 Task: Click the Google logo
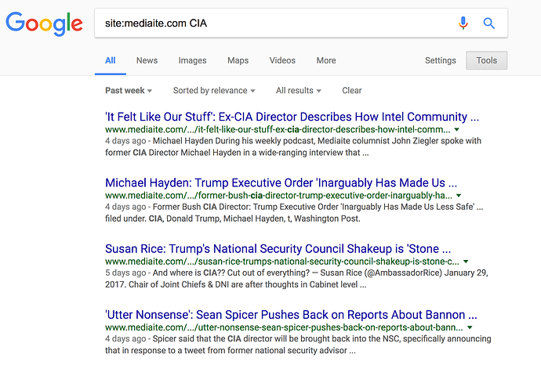[x=44, y=23]
